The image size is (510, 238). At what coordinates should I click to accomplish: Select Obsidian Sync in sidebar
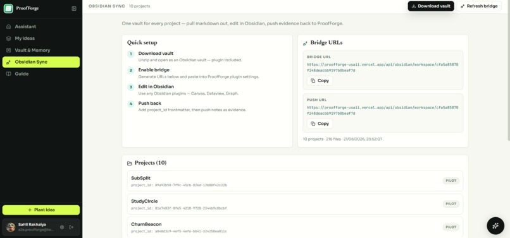(41, 62)
